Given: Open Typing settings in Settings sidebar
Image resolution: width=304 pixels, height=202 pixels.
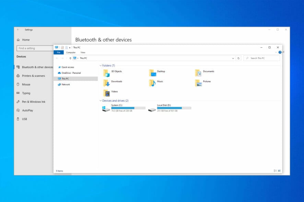Looking at the screenshot, I should pos(26,93).
